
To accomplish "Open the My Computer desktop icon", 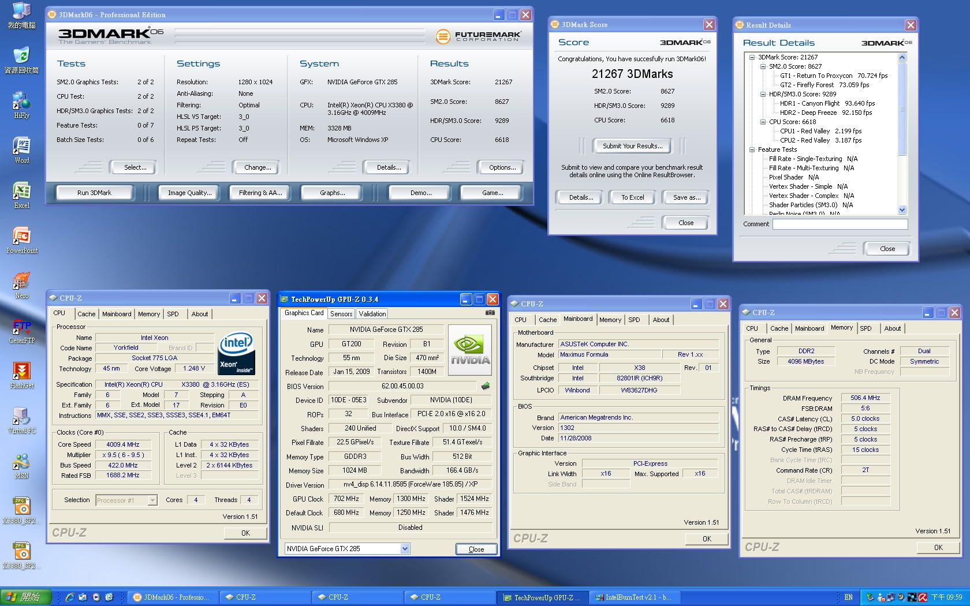I will coord(21,16).
